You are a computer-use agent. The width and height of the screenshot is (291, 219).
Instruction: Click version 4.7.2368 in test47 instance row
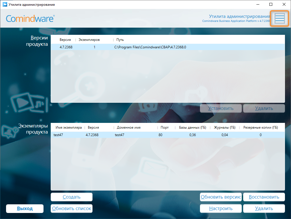tap(92, 135)
